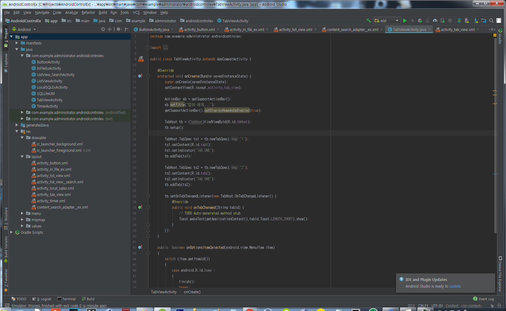Switch to content_search_adapter__ex.xml tab
Screen dimensions: 506x311
click(353, 29)
